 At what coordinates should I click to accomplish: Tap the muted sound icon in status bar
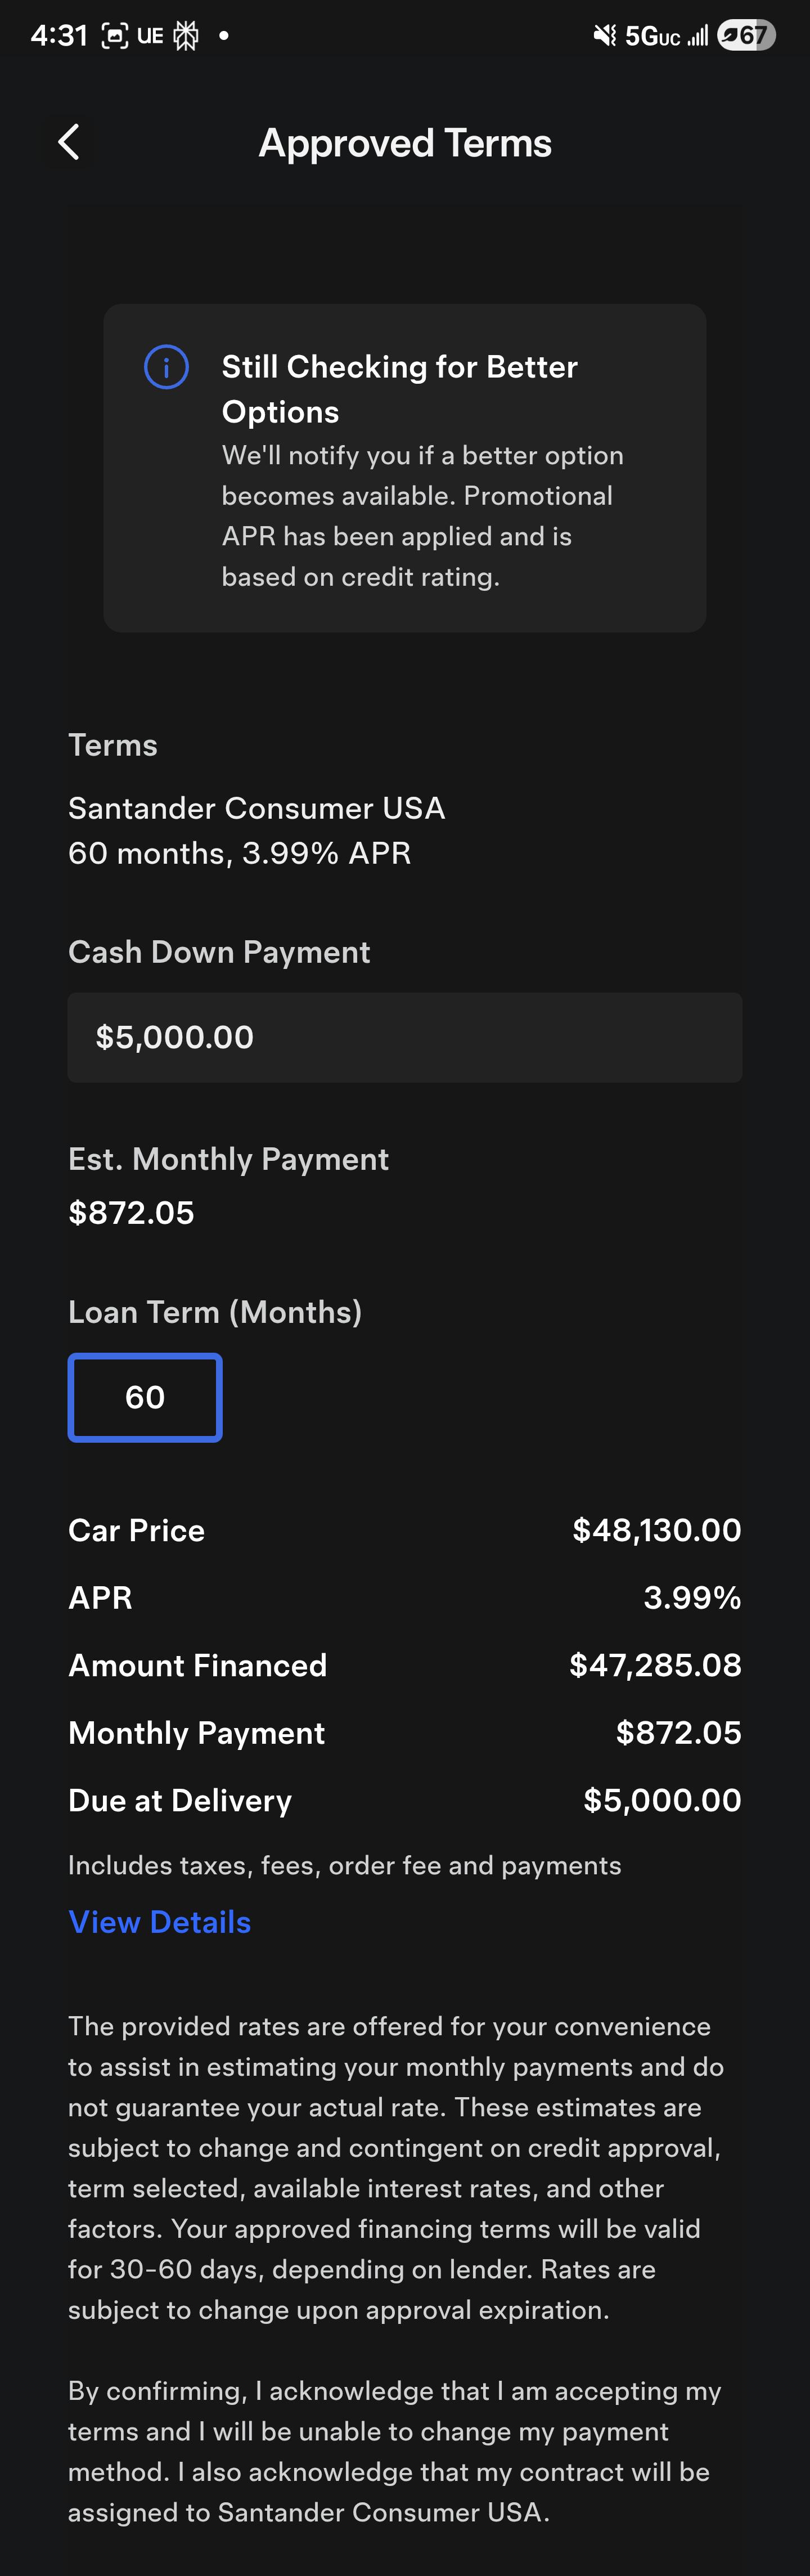point(604,36)
